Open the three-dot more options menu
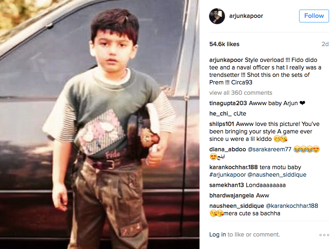Image resolution: width=332 pixels, height=249 pixels. click(324, 235)
